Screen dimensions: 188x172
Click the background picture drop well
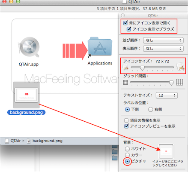[166, 151]
